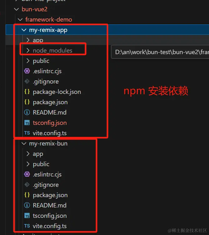Collapse the my-remix-bun folder chevron

pyautogui.click(x=24, y=144)
